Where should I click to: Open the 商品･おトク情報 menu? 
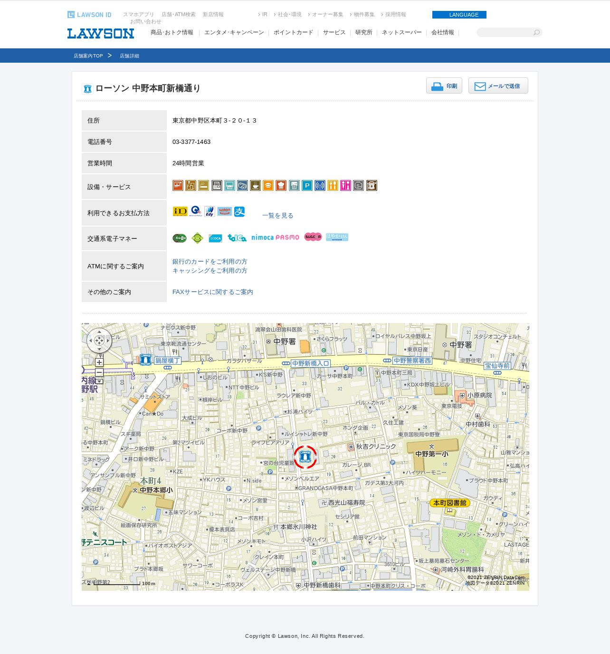172,32
